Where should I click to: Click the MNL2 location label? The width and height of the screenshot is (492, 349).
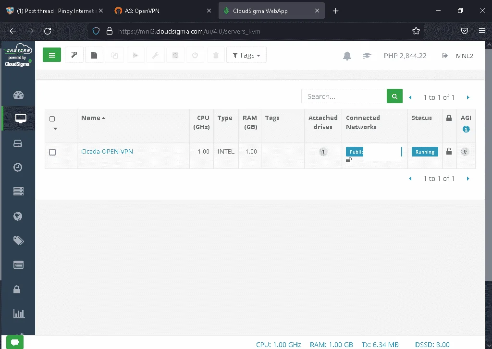tap(465, 56)
